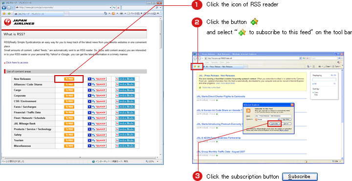352x181 pixels.
Task: Click the Name field in the Subscribe dialog
Action: (x=273, y=116)
